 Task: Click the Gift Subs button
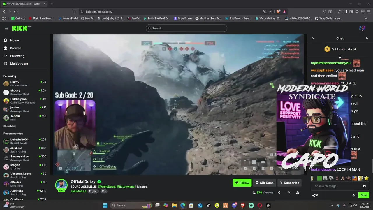point(264,183)
